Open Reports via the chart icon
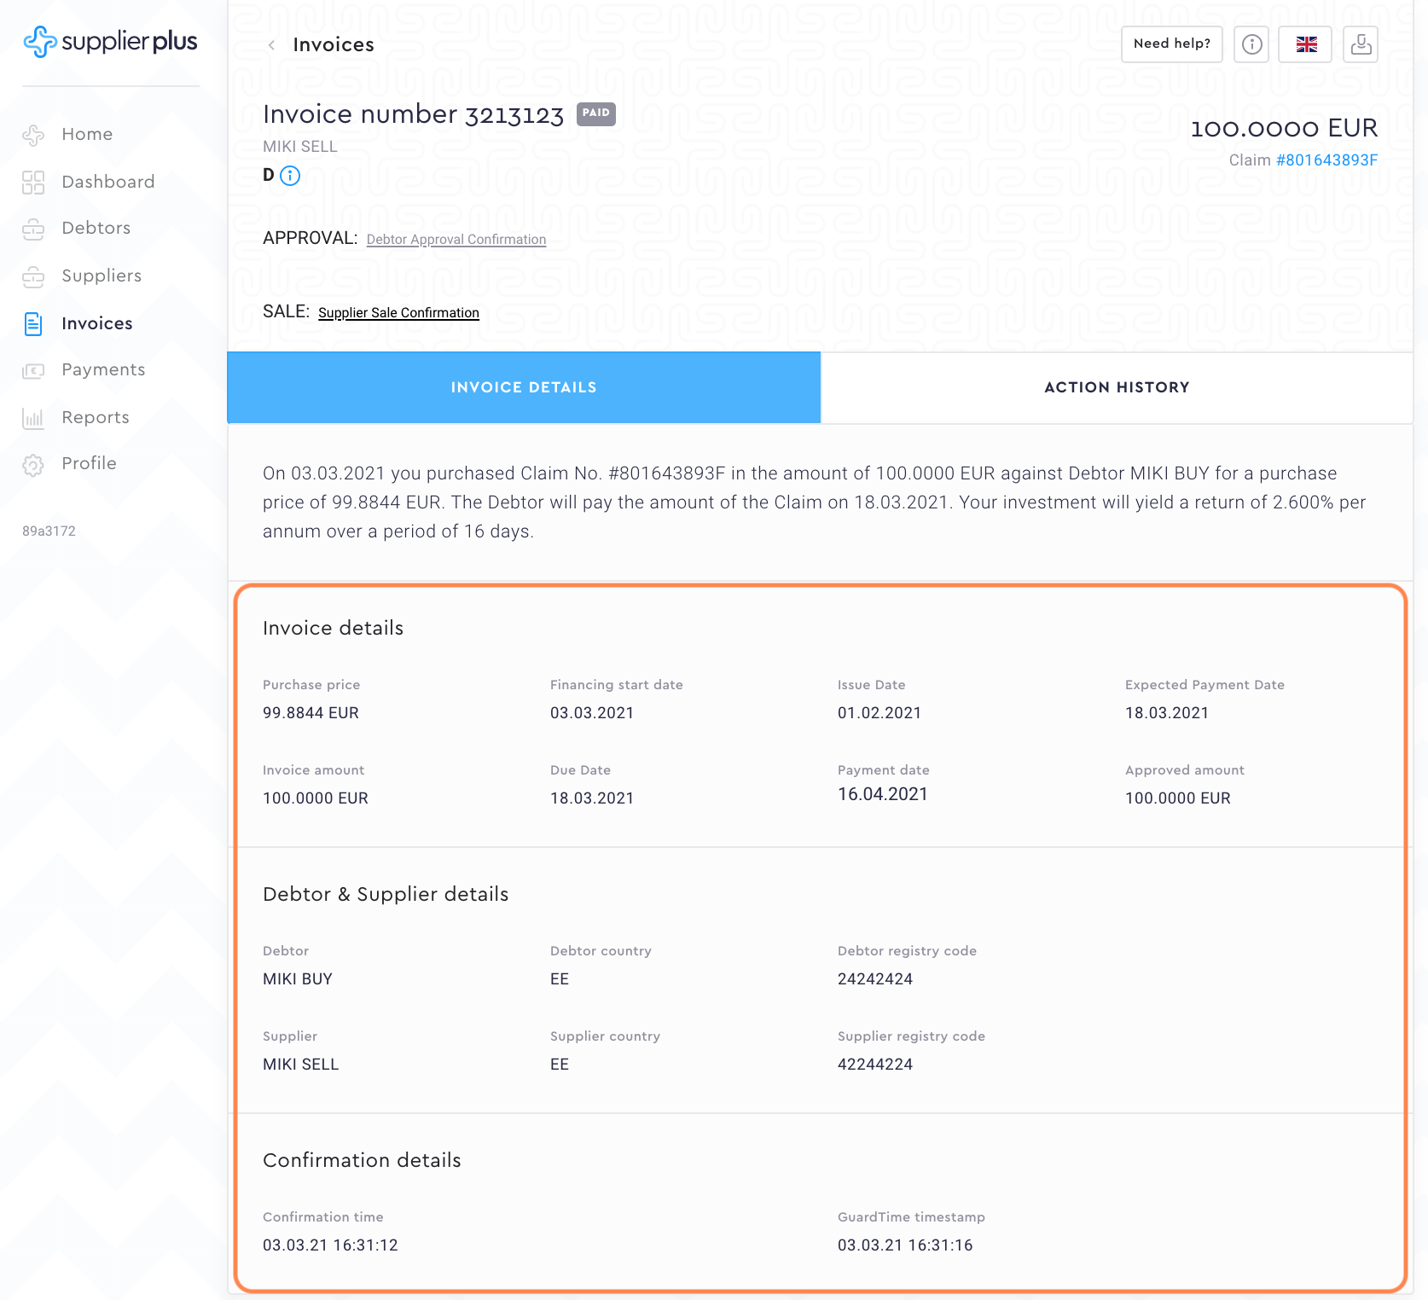This screenshot has width=1428, height=1300. click(x=33, y=418)
